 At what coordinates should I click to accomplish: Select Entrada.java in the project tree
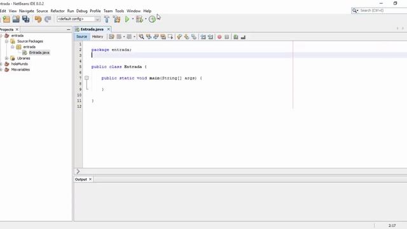(39, 53)
